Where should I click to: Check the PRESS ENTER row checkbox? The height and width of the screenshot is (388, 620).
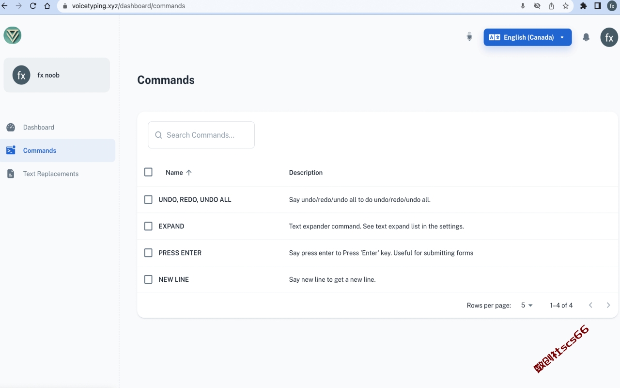coord(148,253)
